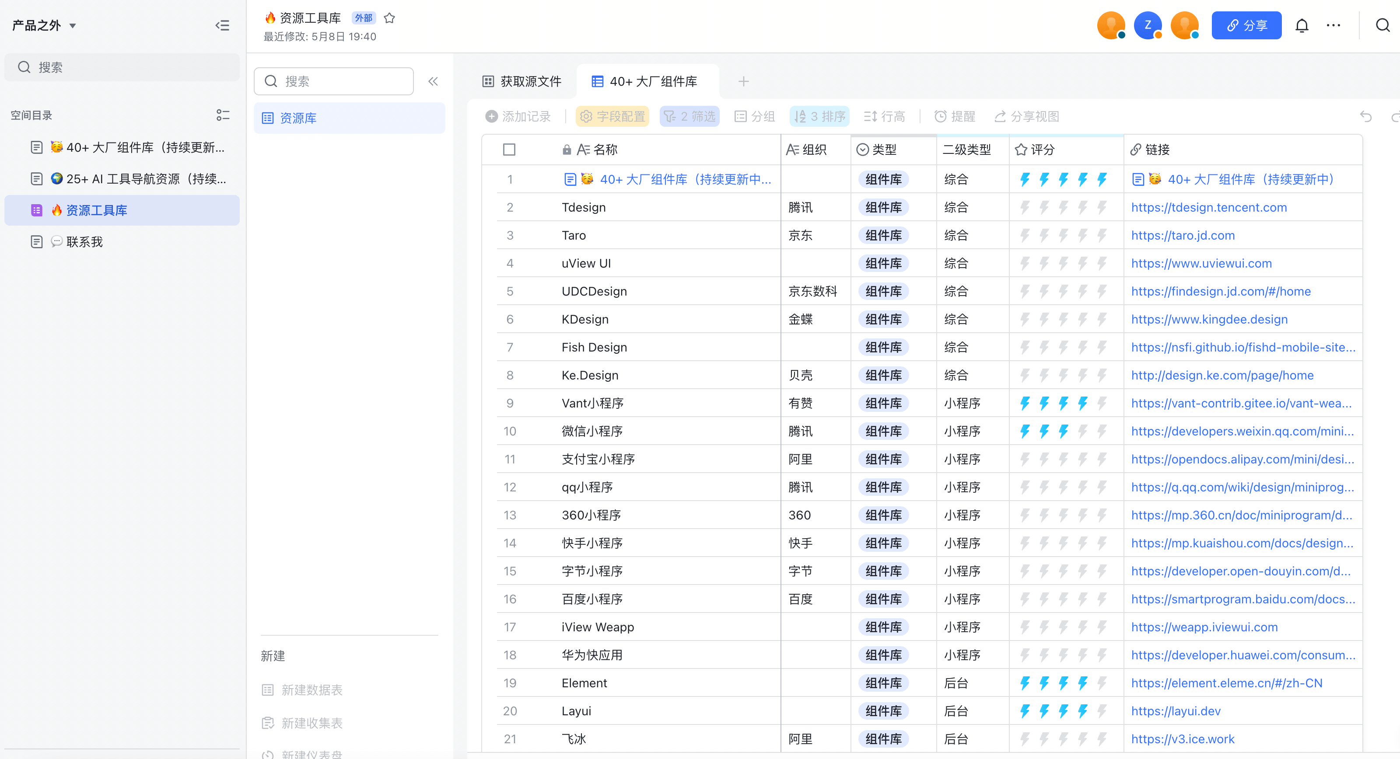Star the 资源工具库 document as favorite
The image size is (1400, 759).
(389, 18)
